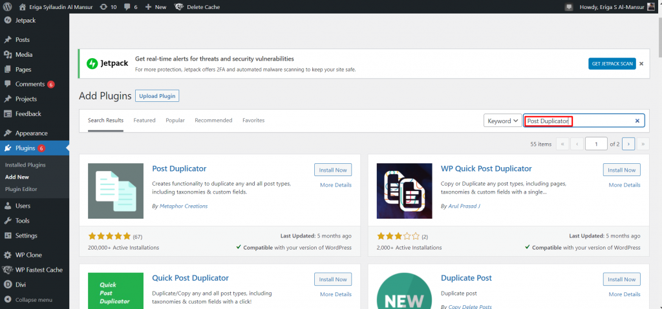Viewport: 662px width, 309px height.
Task: Click the Post Duplicator plugin thumbnail
Action: (x=116, y=191)
